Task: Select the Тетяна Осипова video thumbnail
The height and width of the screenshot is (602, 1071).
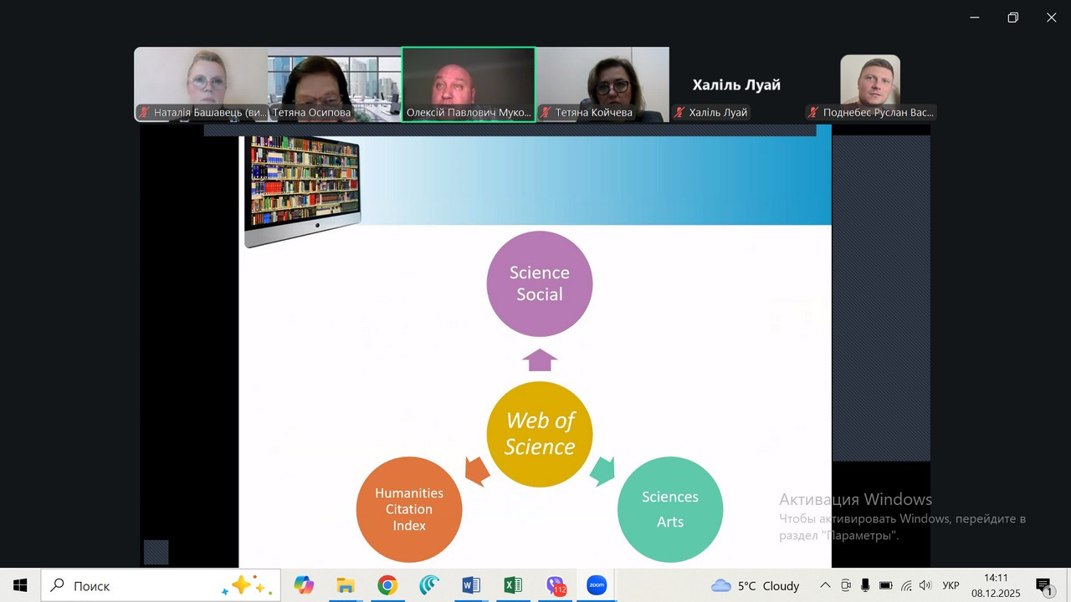Action: click(335, 84)
